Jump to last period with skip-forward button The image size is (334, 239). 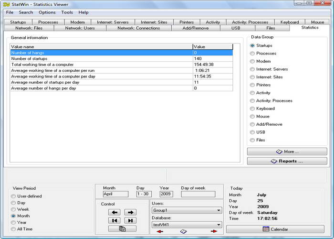click(130, 220)
